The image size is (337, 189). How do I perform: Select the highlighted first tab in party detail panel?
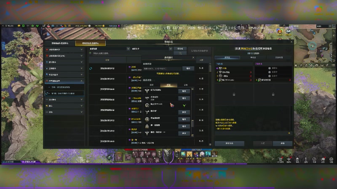point(227,58)
